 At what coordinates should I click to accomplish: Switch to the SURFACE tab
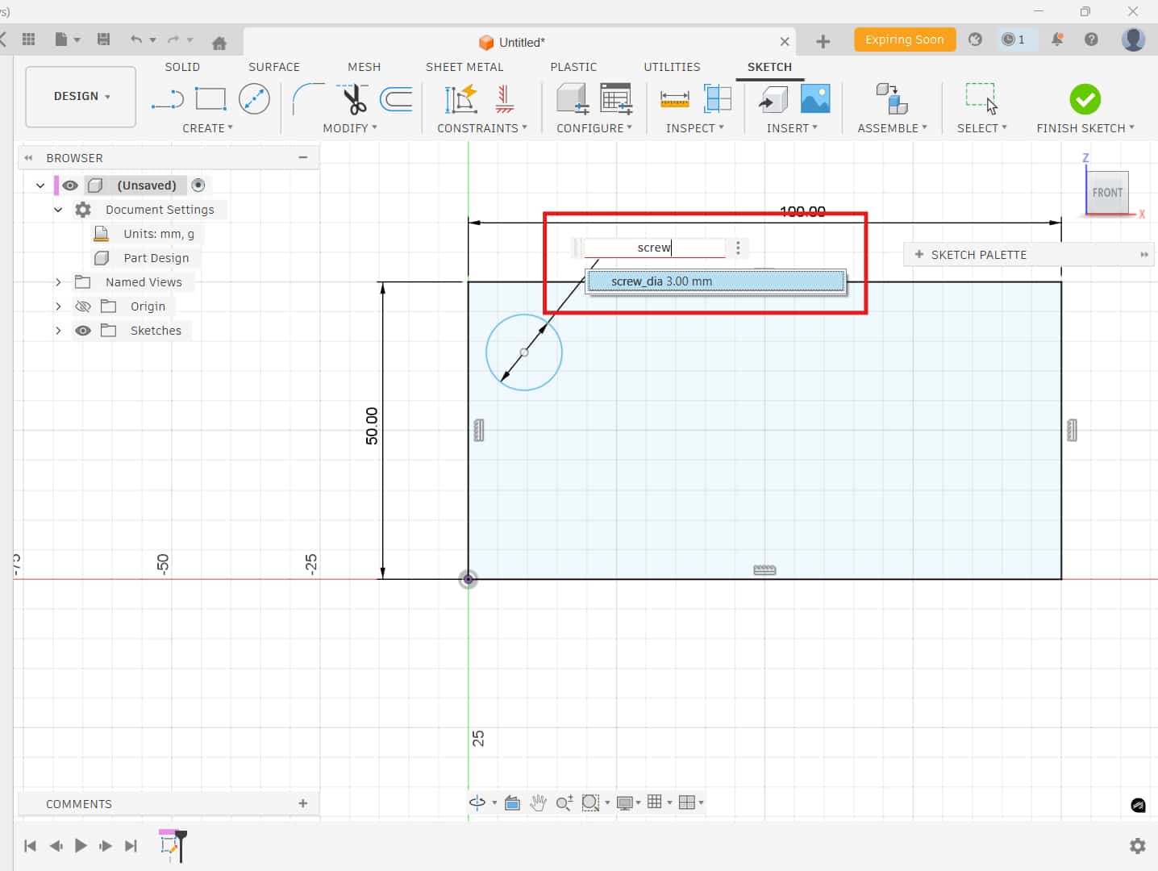274,67
